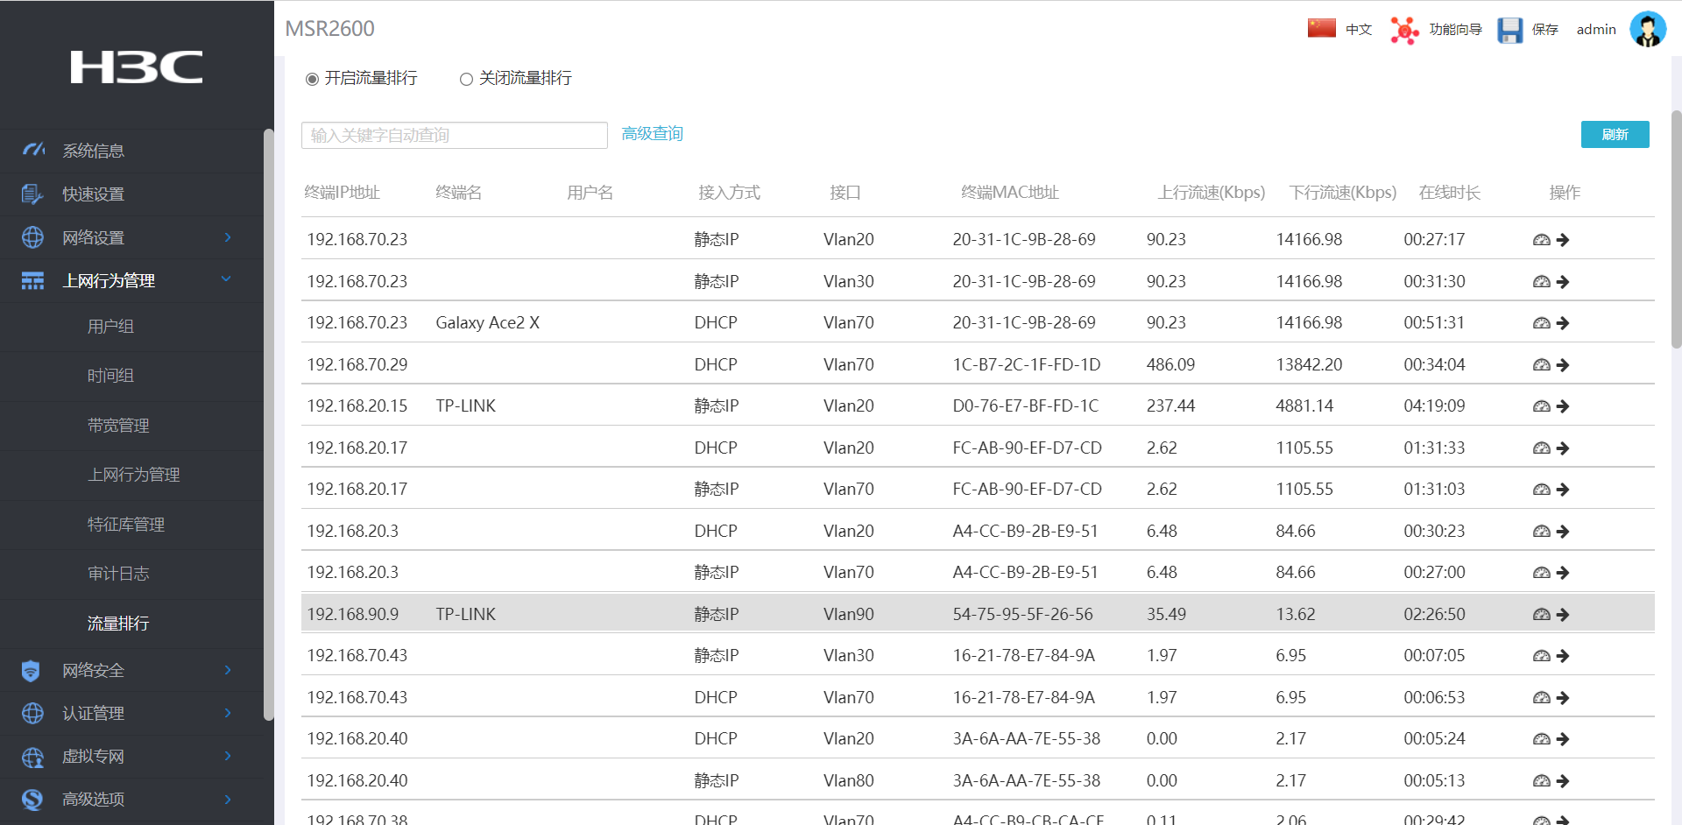The height and width of the screenshot is (825, 1682).
Task: Click gauge icon in Galaxy Ace2 X row
Action: coord(1542,323)
